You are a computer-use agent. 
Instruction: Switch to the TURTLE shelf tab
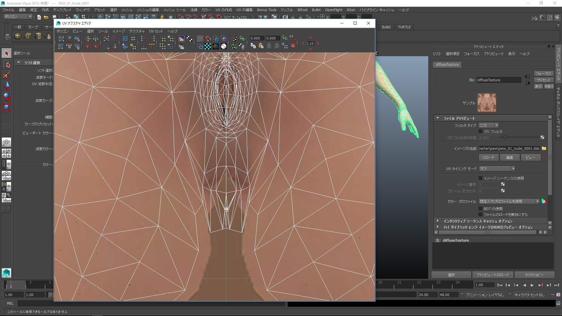404,27
